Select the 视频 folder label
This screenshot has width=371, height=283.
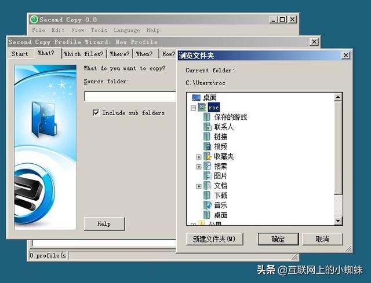tap(221, 146)
